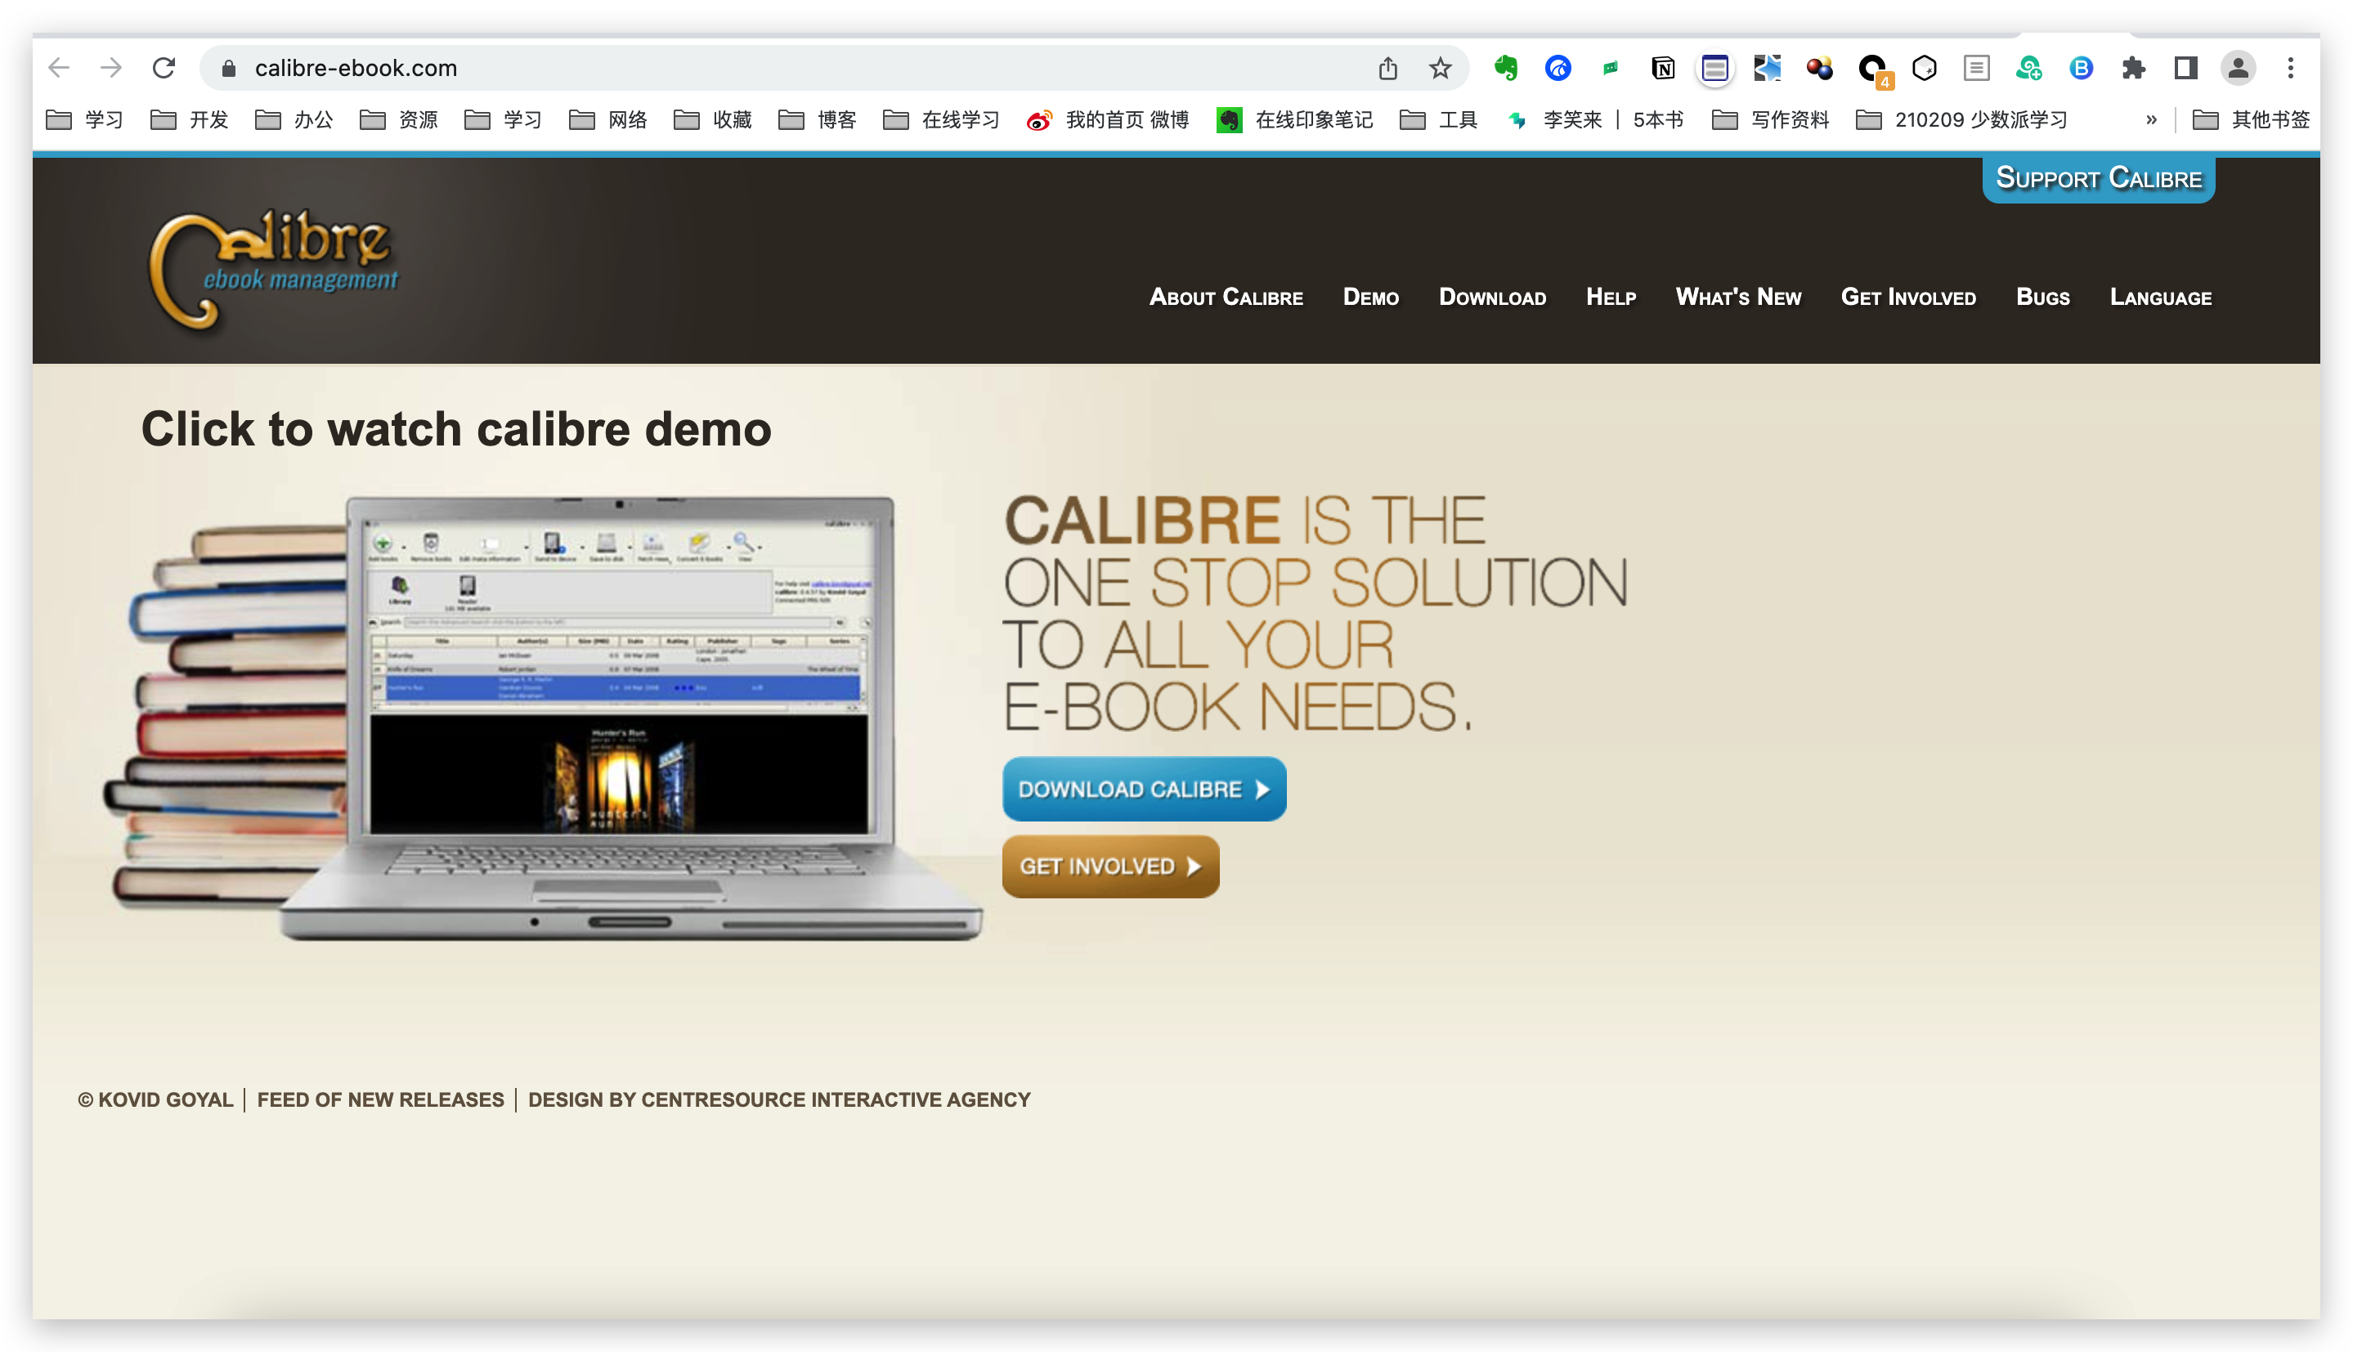Open the Help nav item

[1610, 298]
